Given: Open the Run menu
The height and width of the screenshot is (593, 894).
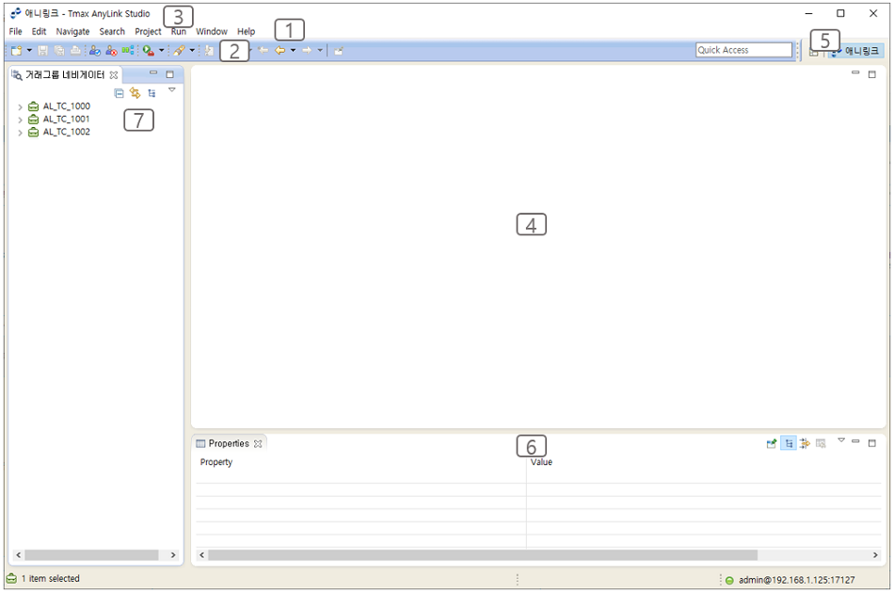Looking at the screenshot, I should [x=178, y=31].
